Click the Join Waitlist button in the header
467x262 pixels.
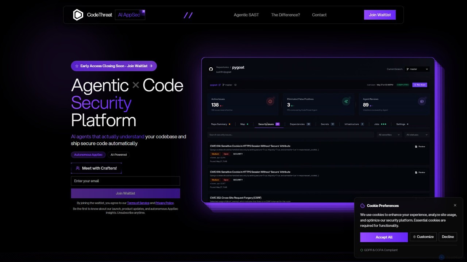point(380,15)
